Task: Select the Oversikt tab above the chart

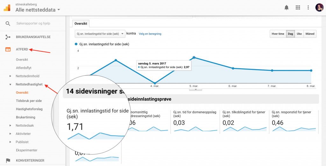Action: point(81,23)
